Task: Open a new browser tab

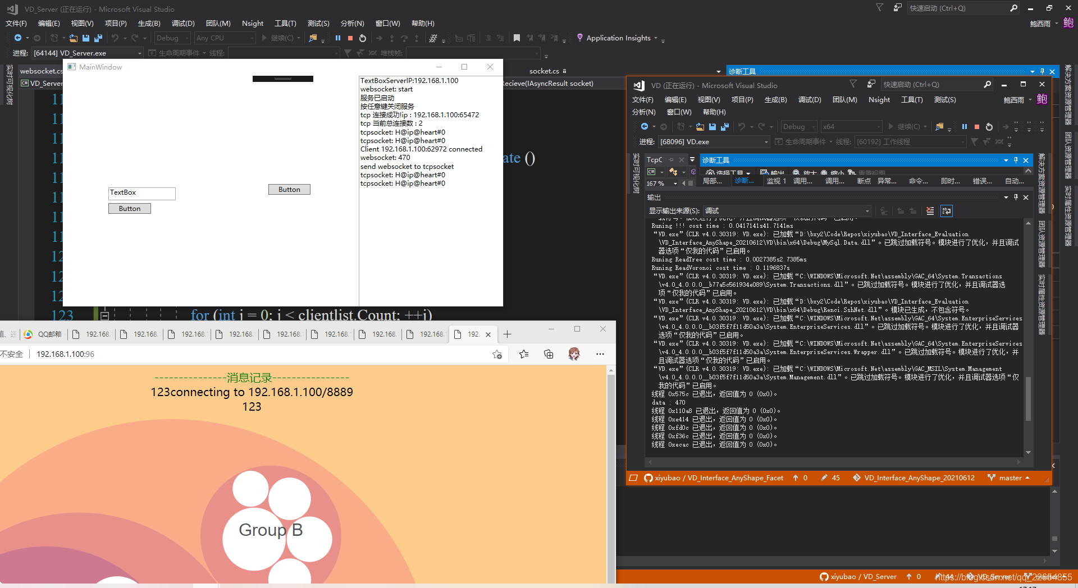Action: [x=507, y=334]
